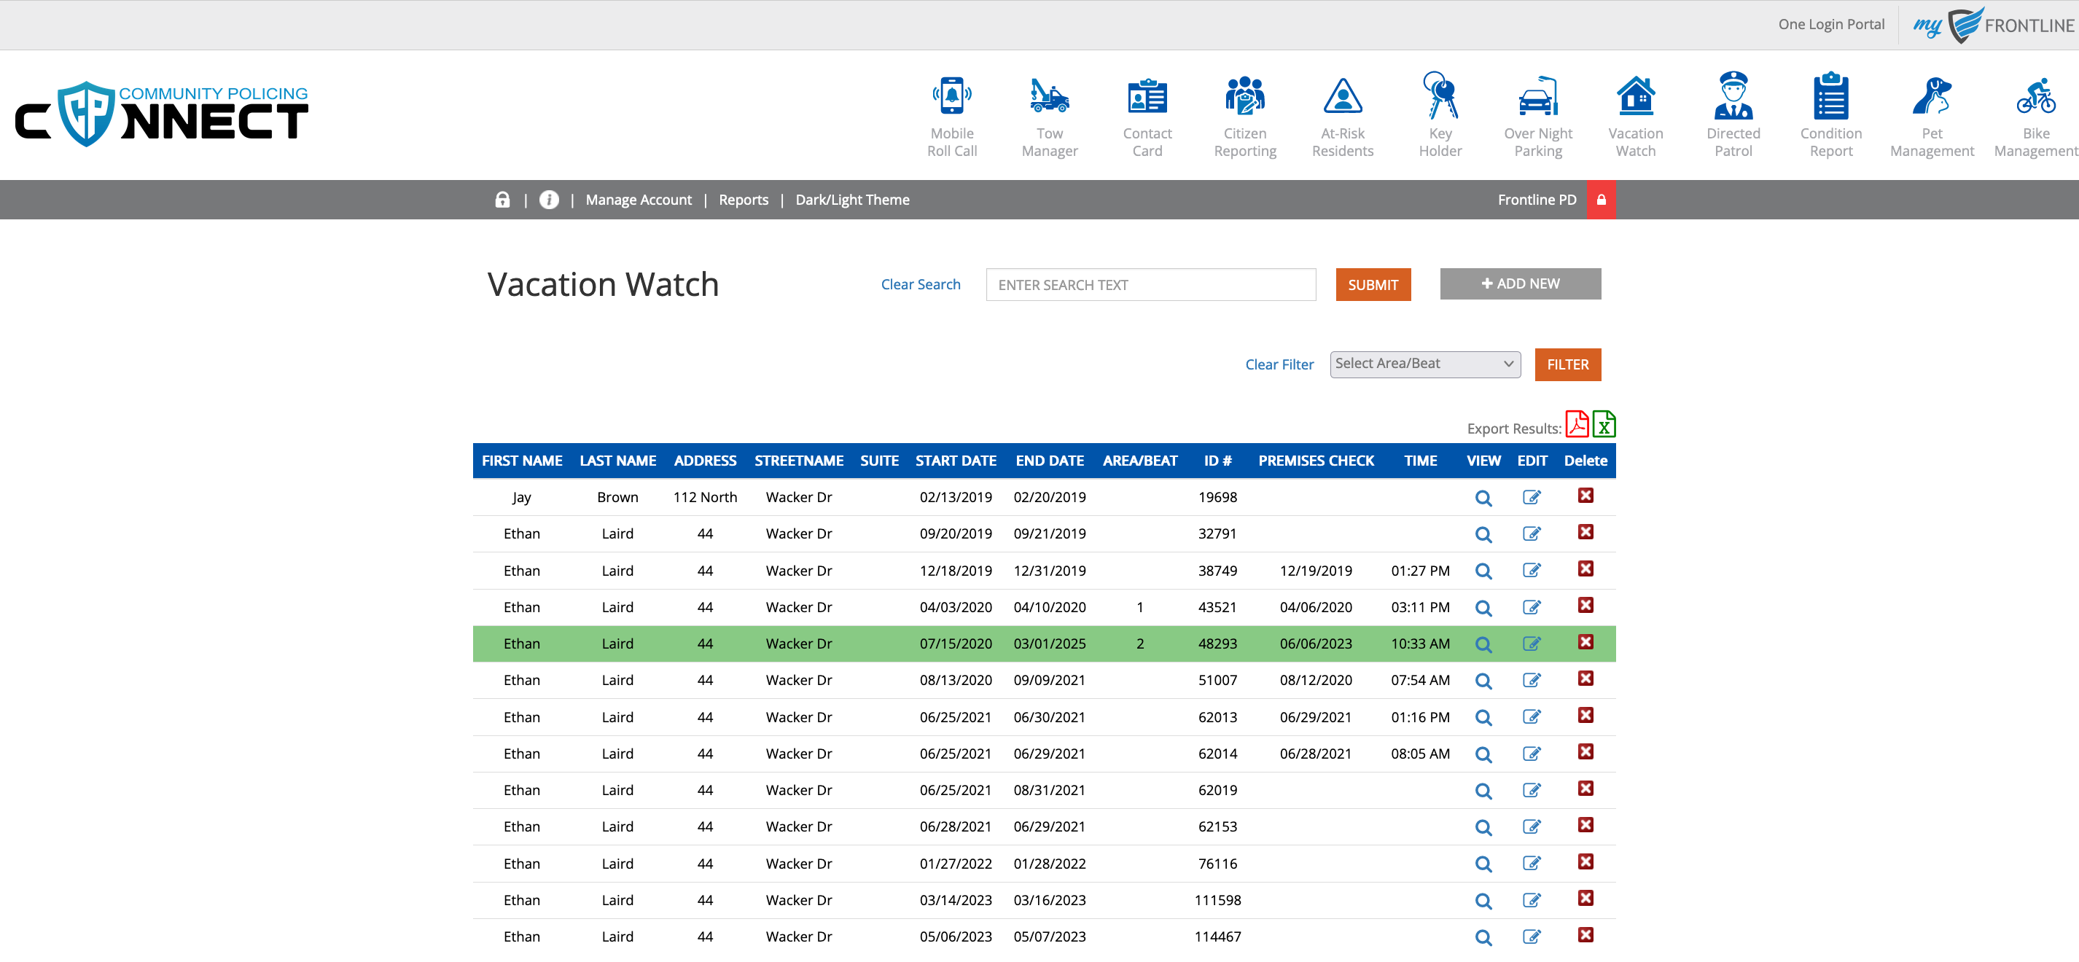The image size is (2079, 962).
Task: Open the Key Holder icon
Action: pos(1440,97)
